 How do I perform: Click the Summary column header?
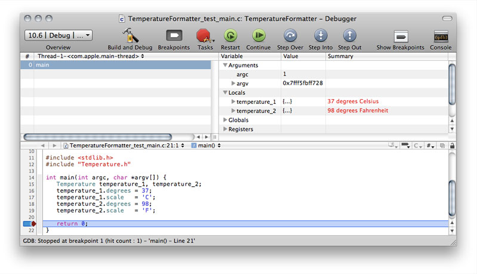click(x=387, y=56)
